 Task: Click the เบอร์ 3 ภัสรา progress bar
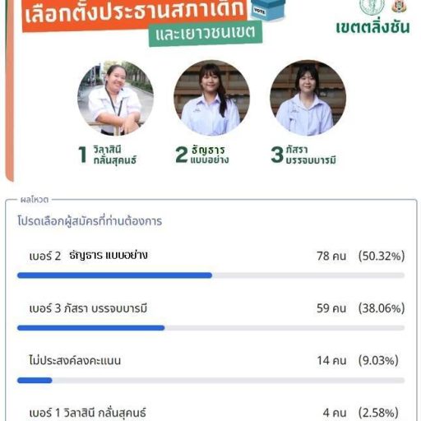click(x=210, y=328)
